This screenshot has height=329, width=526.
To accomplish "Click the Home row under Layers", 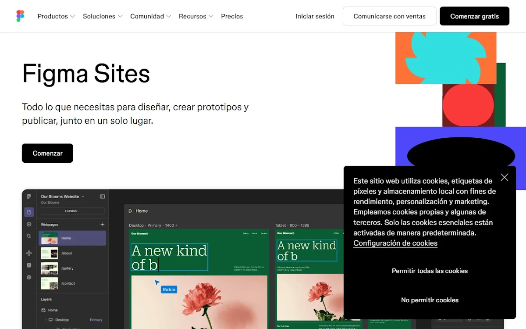I will click(72, 310).
